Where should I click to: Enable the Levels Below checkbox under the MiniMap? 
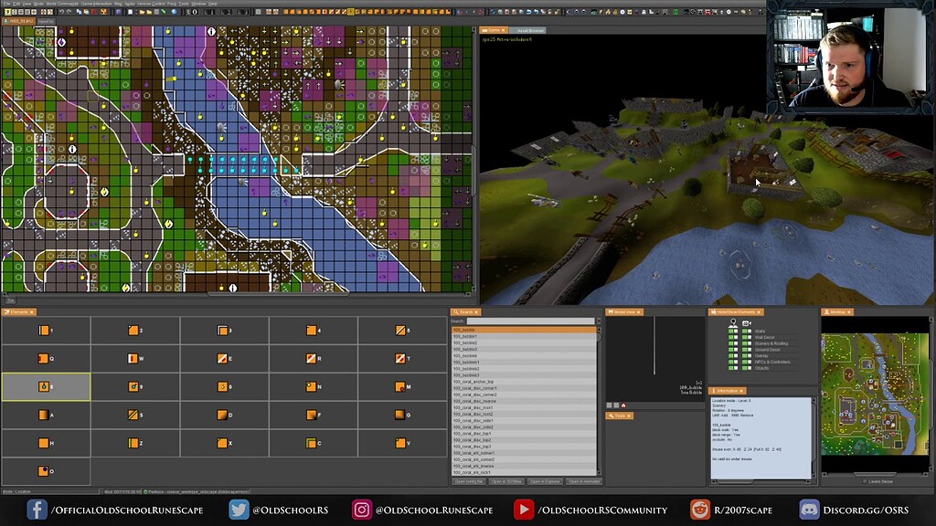pos(865,480)
